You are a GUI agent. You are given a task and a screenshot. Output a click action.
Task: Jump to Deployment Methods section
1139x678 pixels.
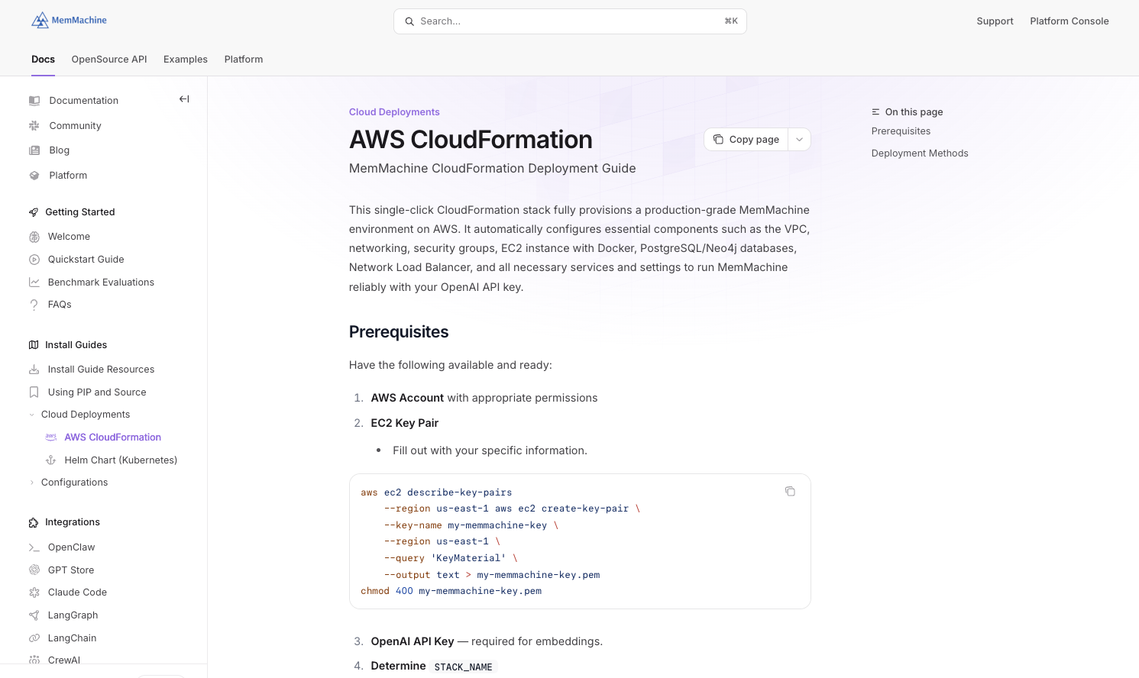(920, 153)
